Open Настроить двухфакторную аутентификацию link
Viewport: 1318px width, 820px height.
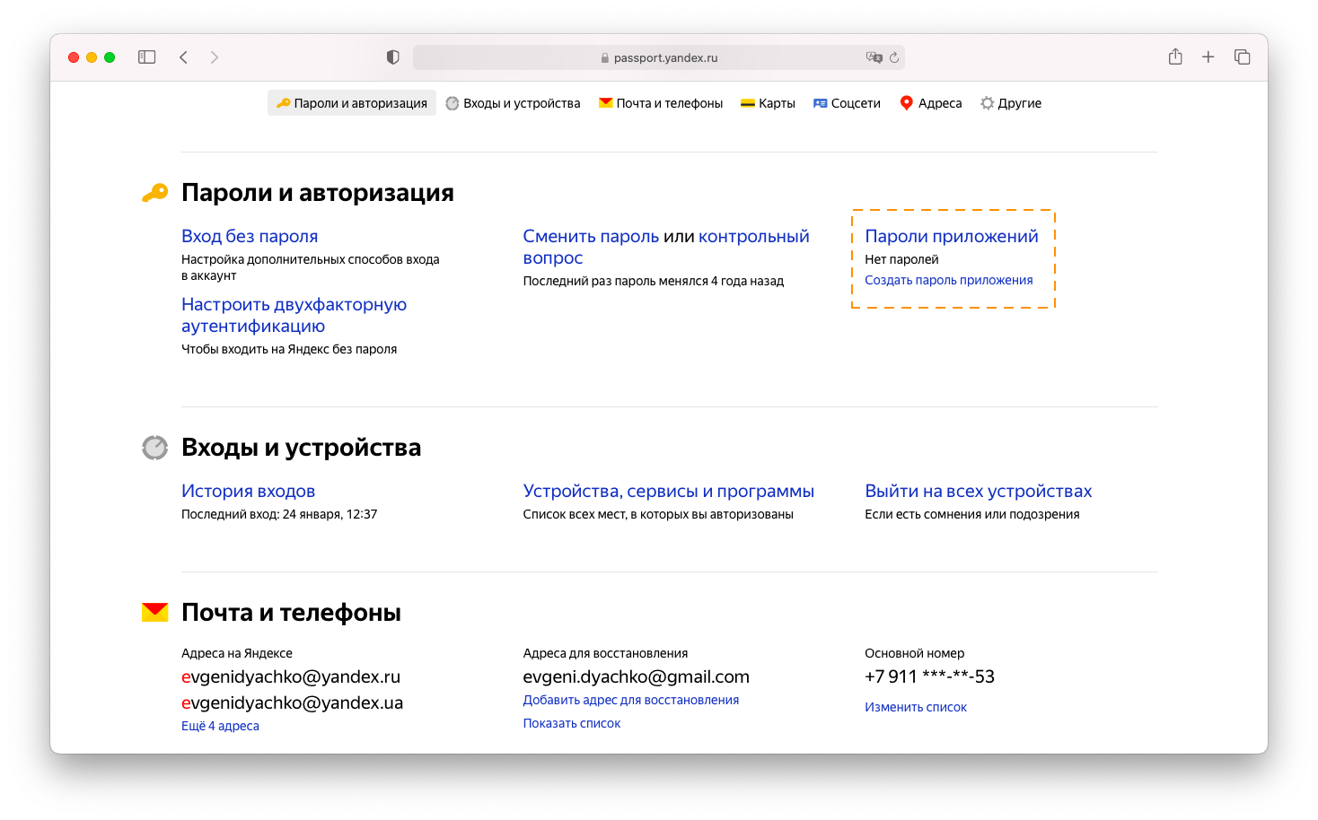point(294,315)
